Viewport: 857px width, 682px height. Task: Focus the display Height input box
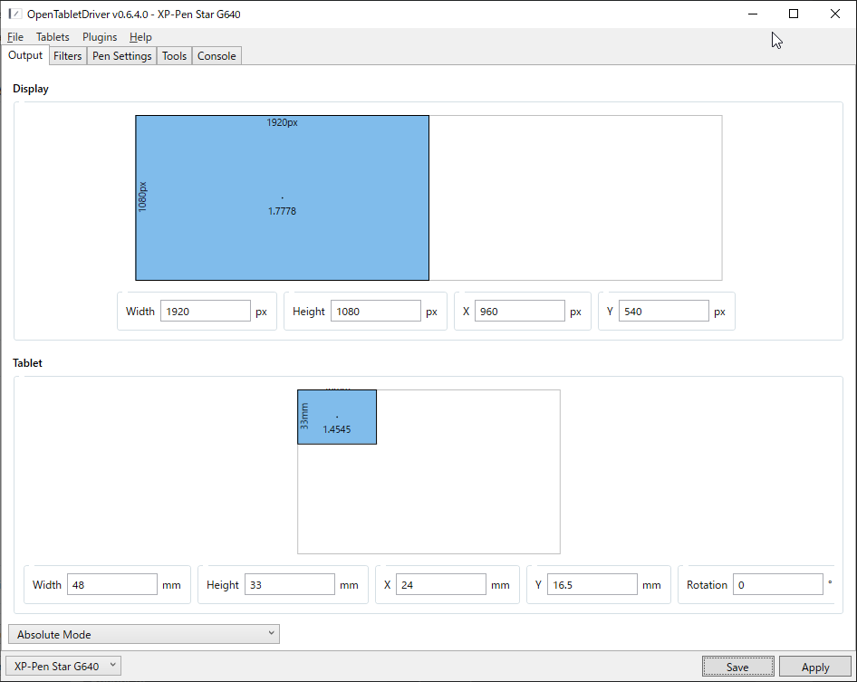click(x=376, y=312)
